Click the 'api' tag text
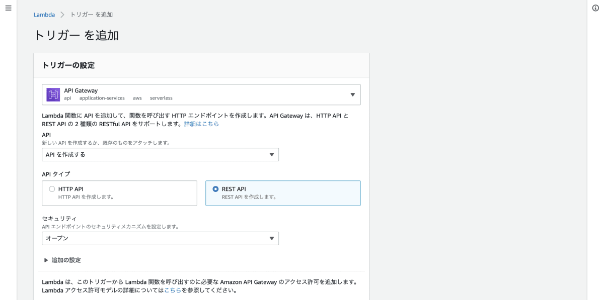 (x=67, y=98)
